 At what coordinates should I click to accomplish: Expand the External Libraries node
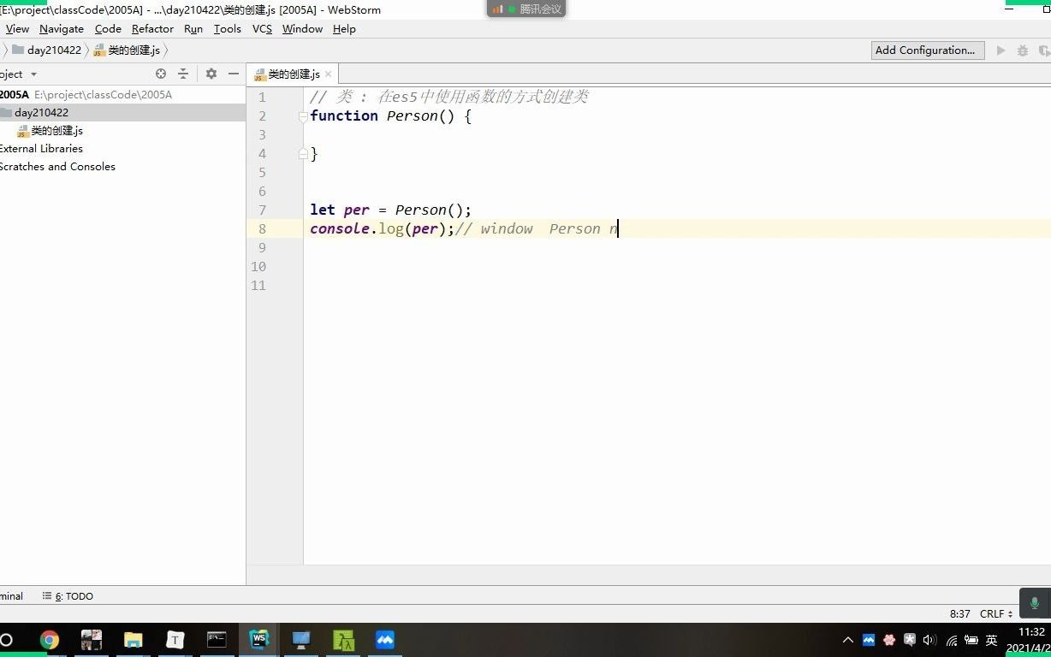point(41,148)
